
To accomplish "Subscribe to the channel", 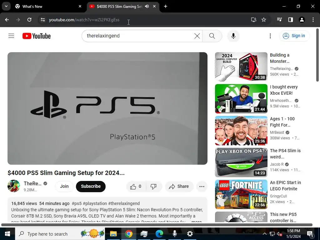I will [x=91, y=186].
